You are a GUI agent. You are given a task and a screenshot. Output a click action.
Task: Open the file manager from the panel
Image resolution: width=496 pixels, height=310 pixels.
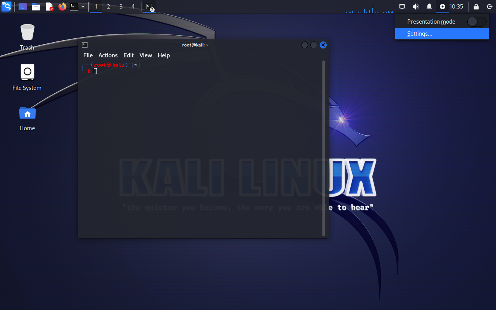point(36,7)
